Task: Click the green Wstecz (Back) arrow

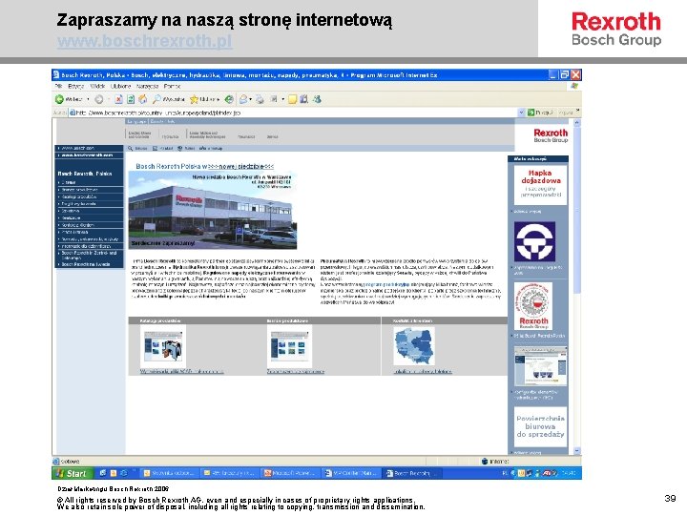Action: pos(59,99)
